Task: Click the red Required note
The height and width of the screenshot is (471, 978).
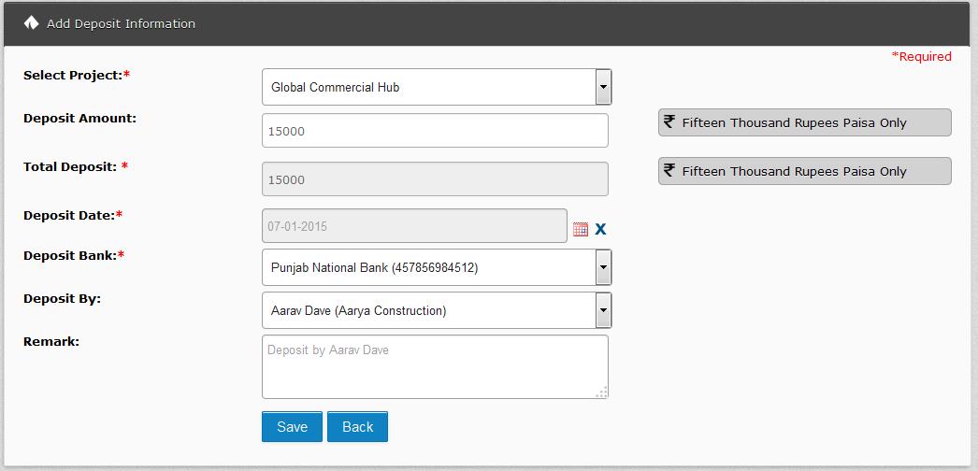Action: pyautogui.click(x=921, y=56)
